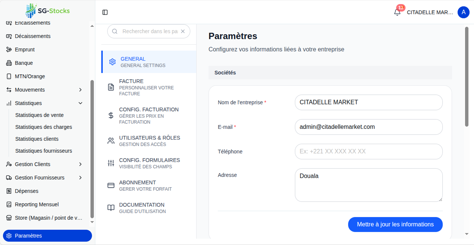
Task: Click the Banque building icon
Action: (x=9, y=63)
